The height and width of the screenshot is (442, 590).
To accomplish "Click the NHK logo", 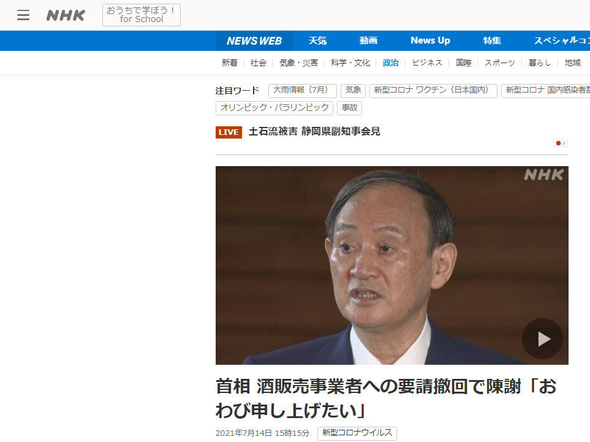I will coord(66,15).
